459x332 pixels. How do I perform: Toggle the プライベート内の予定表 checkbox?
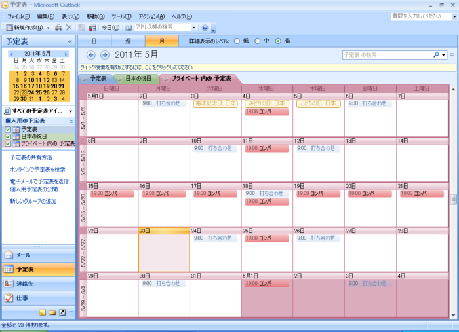[x=8, y=144]
